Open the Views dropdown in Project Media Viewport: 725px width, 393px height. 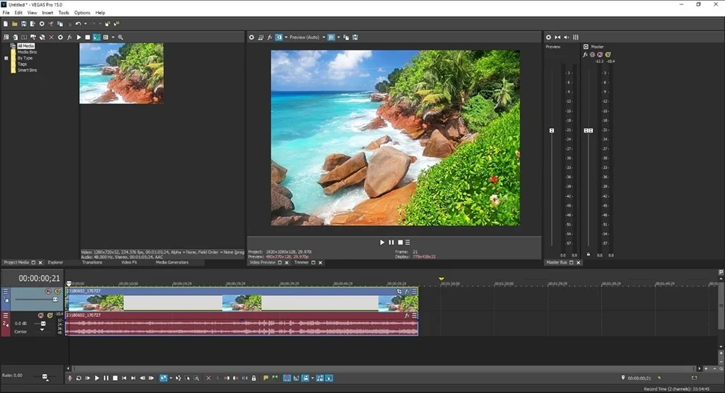[113, 38]
